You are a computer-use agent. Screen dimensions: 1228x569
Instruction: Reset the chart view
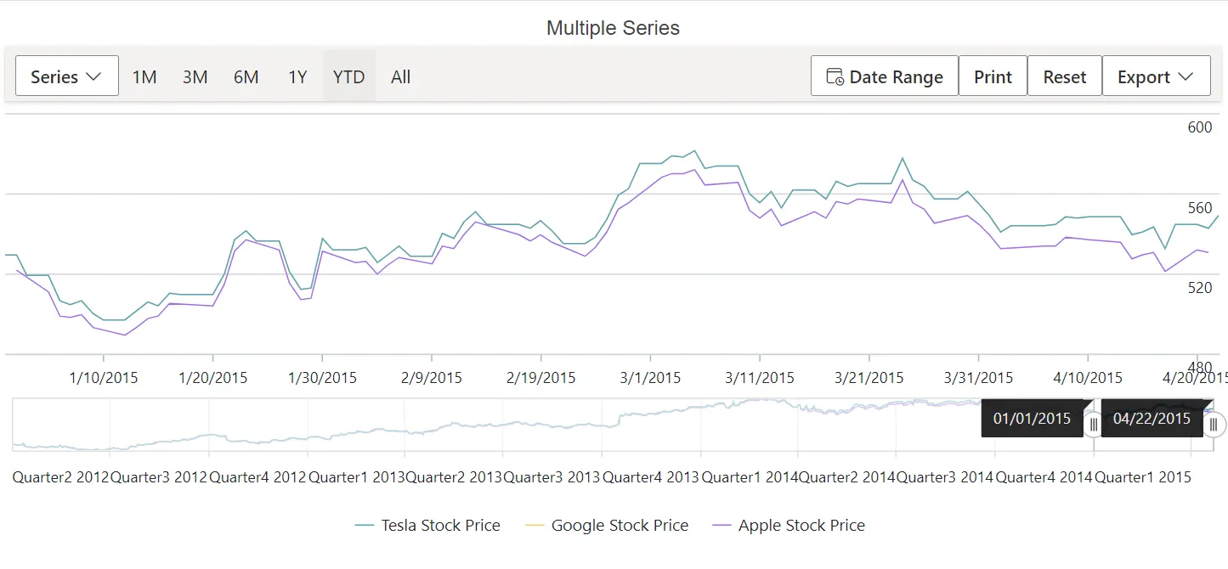tap(1065, 76)
